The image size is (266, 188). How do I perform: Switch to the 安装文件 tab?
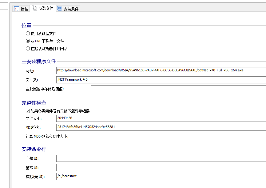click(43, 8)
